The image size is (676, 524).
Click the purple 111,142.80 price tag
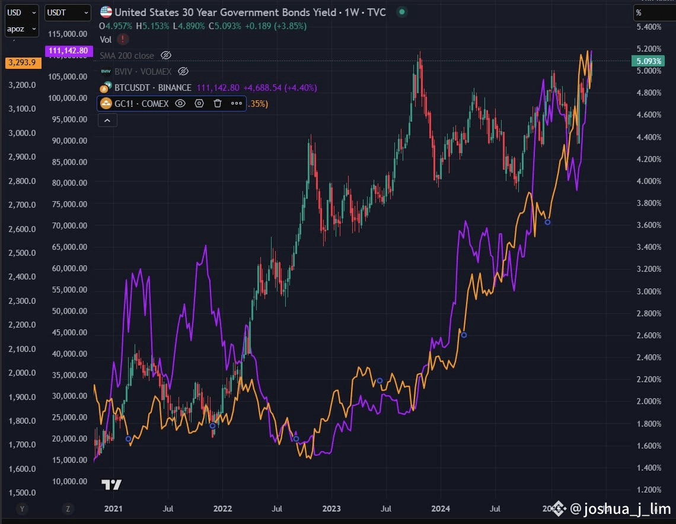[69, 50]
